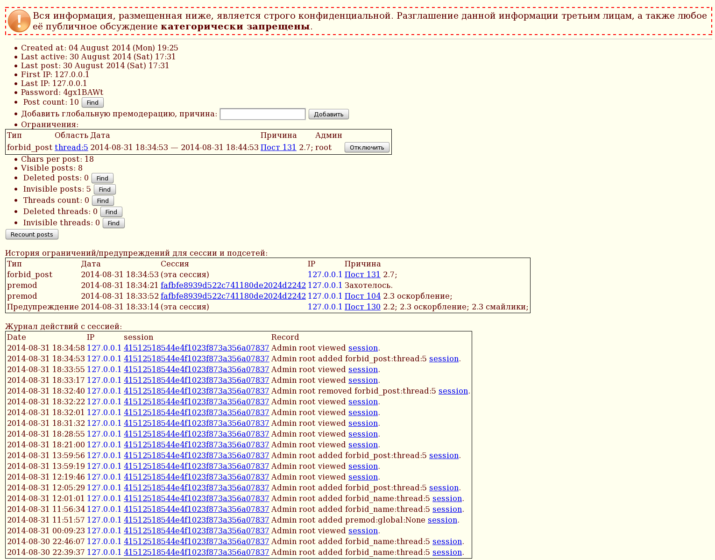Open session hash link in 18:34:53 log row
715x560 pixels.
point(197,359)
